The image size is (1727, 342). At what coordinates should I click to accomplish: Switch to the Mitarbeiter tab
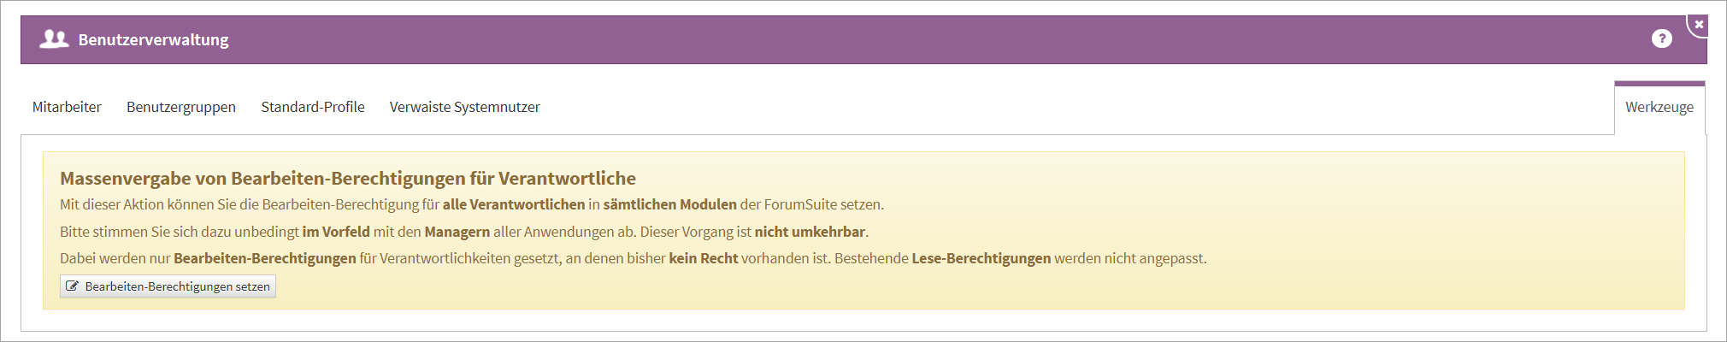67,107
